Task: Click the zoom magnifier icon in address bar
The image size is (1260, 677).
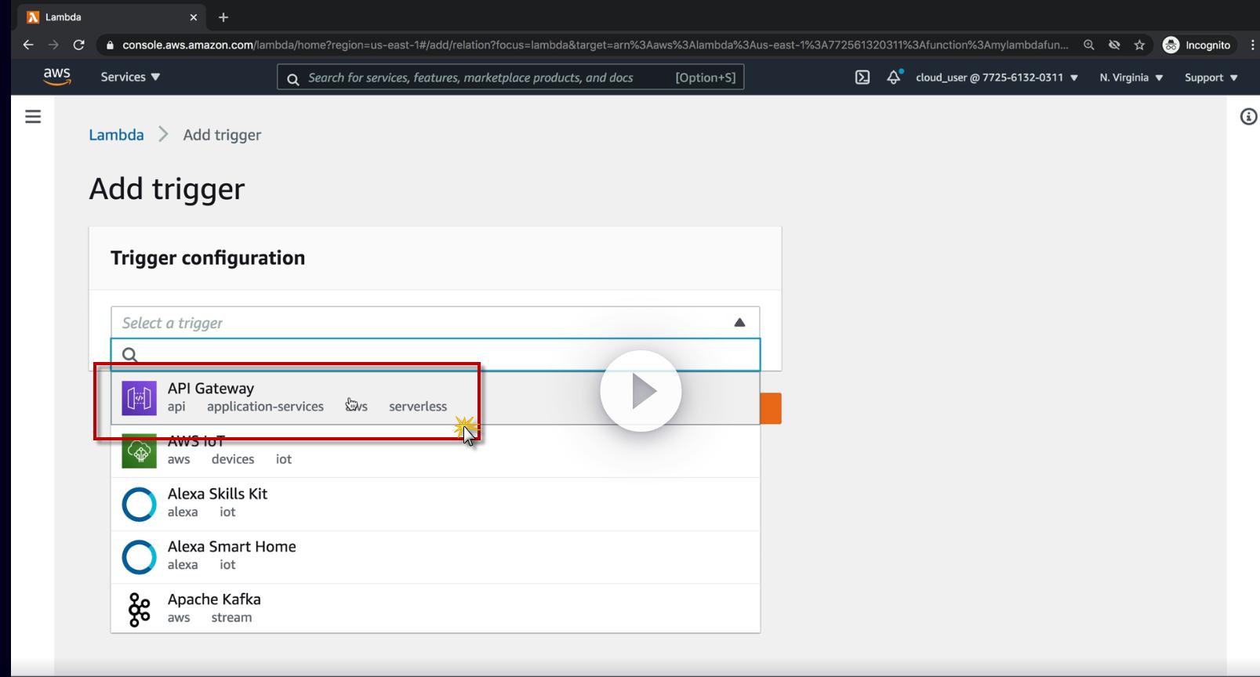Action: pyautogui.click(x=1089, y=45)
